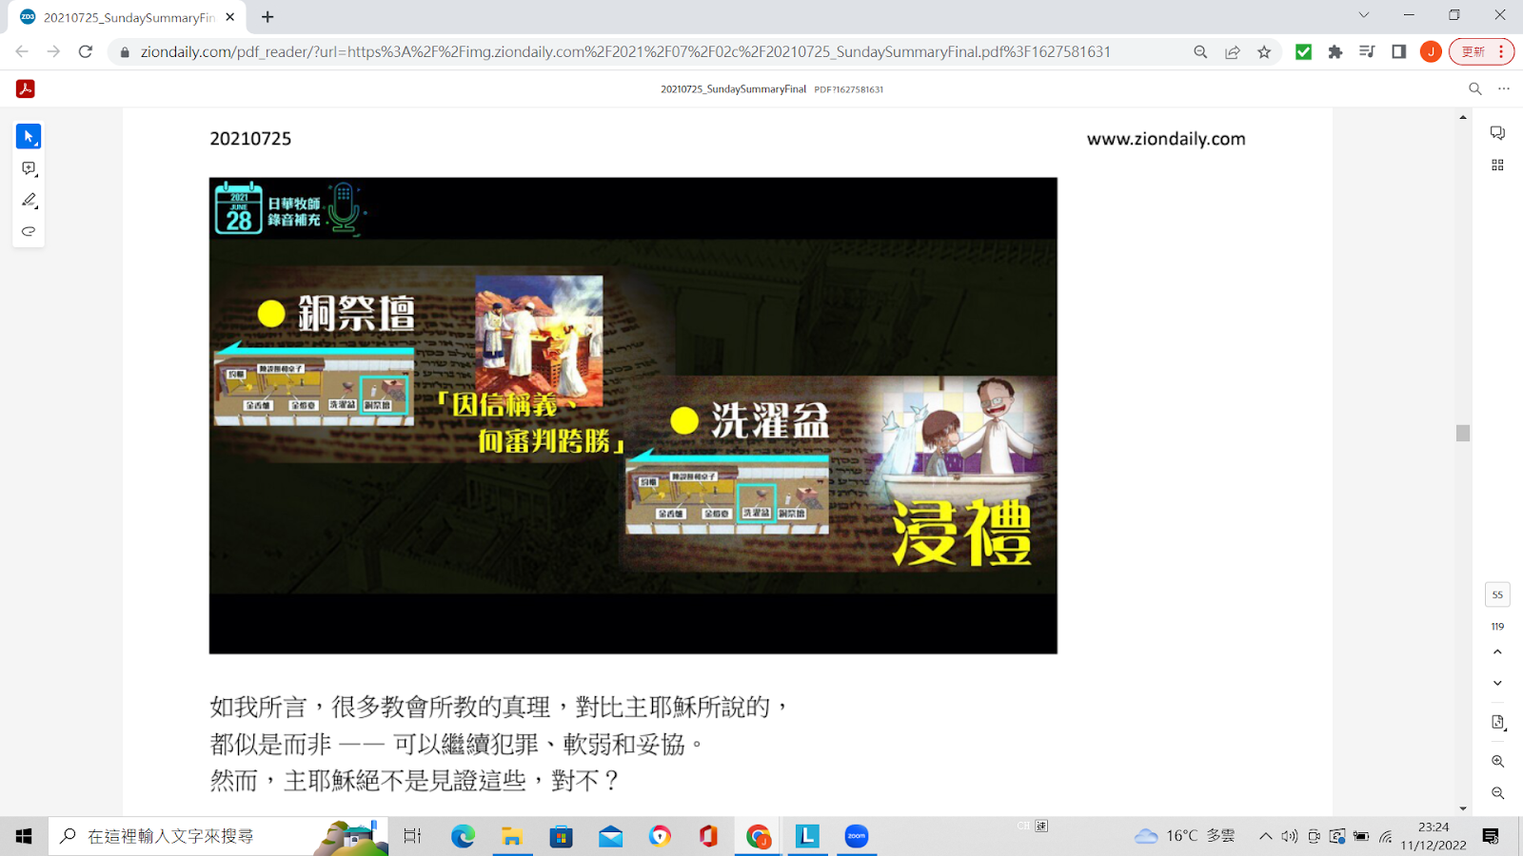The width and height of the screenshot is (1523, 856).
Task: Close the 20210725_SundaySummaryFinal tab
Action: 230,17
